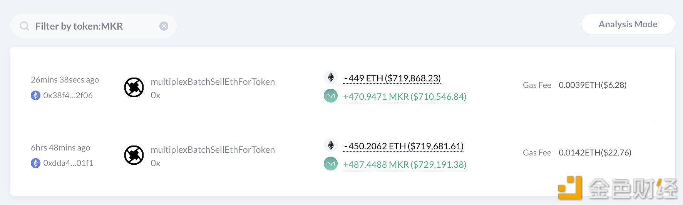The height and width of the screenshot is (205, 683).
Task: Click the MKR token icon for +470.9471 MKR
Action: point(331,96)
